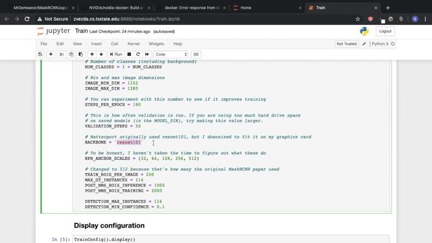Open the Cell menu

pos(115,44)
